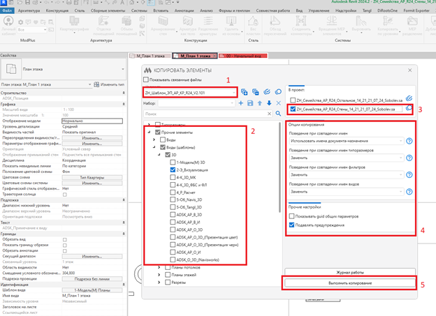Viewport: 436px width, 316px height.
Task: Open dropdown under совпадении имен типоразмеров
Action: tap(346, 158)
